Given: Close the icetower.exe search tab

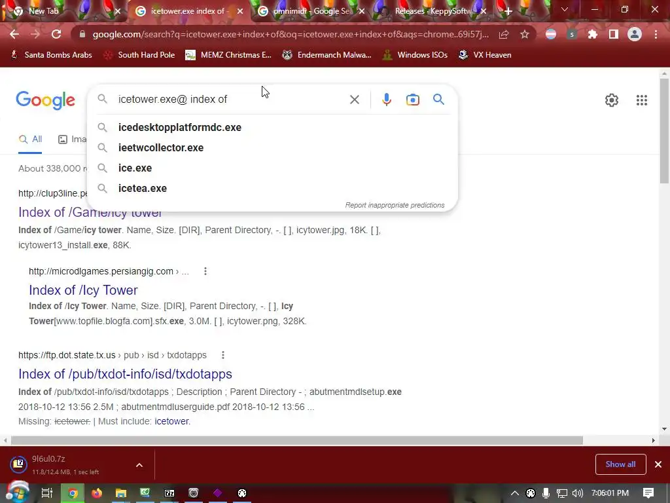Looking at the screenshot, I should [x=240, y=12].
